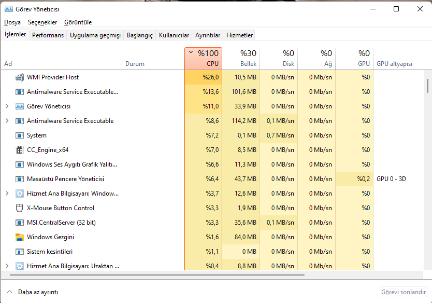The height and width of the screenshot is (303, 432).
Task: Expand Hizmet Ana Bilgisayarı: Uzaktan ... group
Action: pos(7,266)
